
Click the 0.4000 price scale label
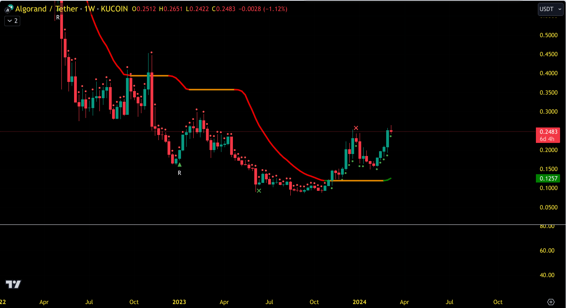(549, 73)
